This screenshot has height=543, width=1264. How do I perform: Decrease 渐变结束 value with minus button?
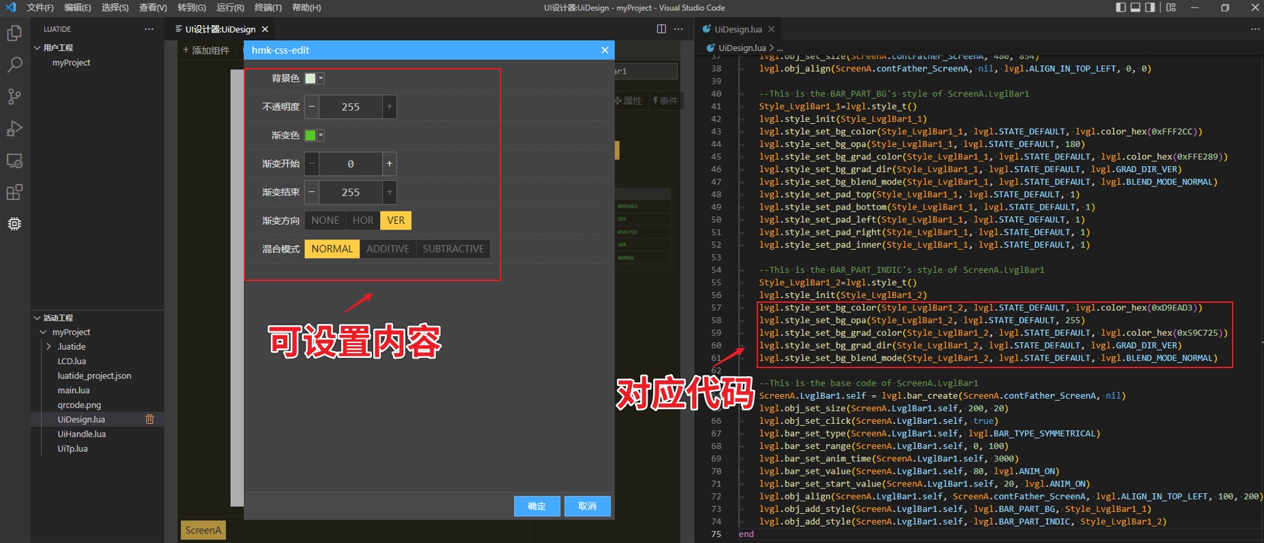[x=312, y=192]
